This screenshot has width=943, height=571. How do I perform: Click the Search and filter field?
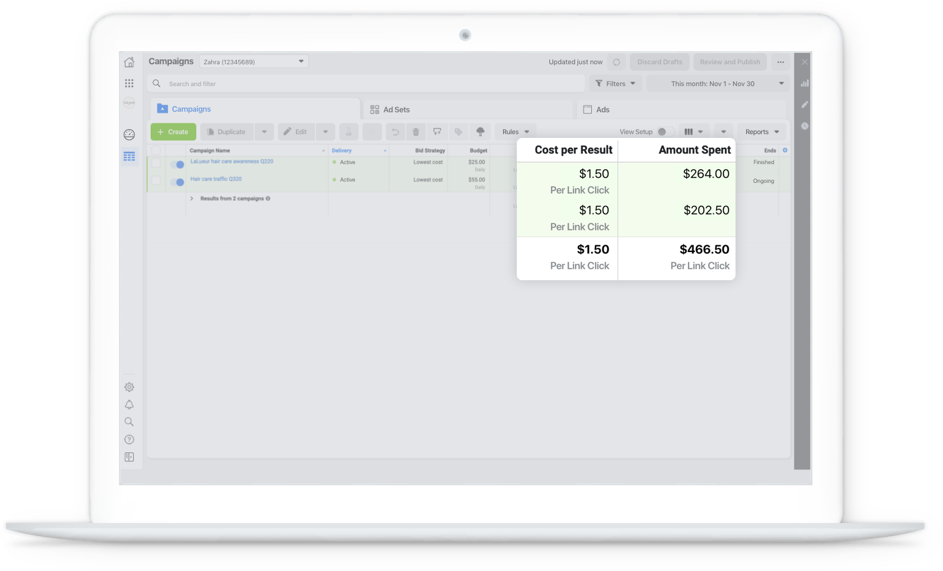(x=369, y=84)
